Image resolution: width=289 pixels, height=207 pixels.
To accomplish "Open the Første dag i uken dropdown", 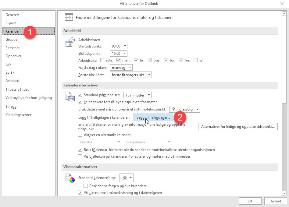I will 121,68.
